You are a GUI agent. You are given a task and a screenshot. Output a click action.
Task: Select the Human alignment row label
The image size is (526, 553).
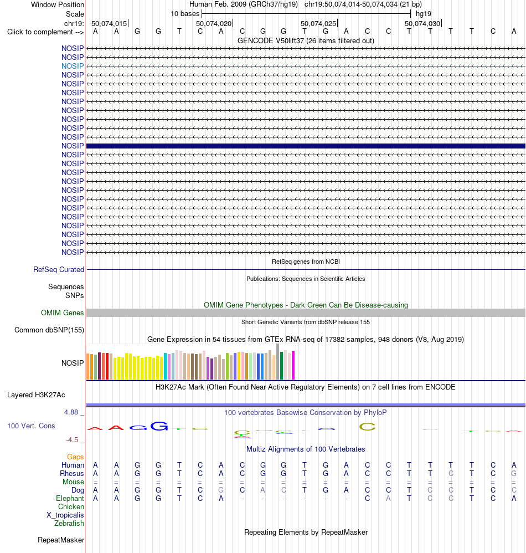[x=73, y=465]
